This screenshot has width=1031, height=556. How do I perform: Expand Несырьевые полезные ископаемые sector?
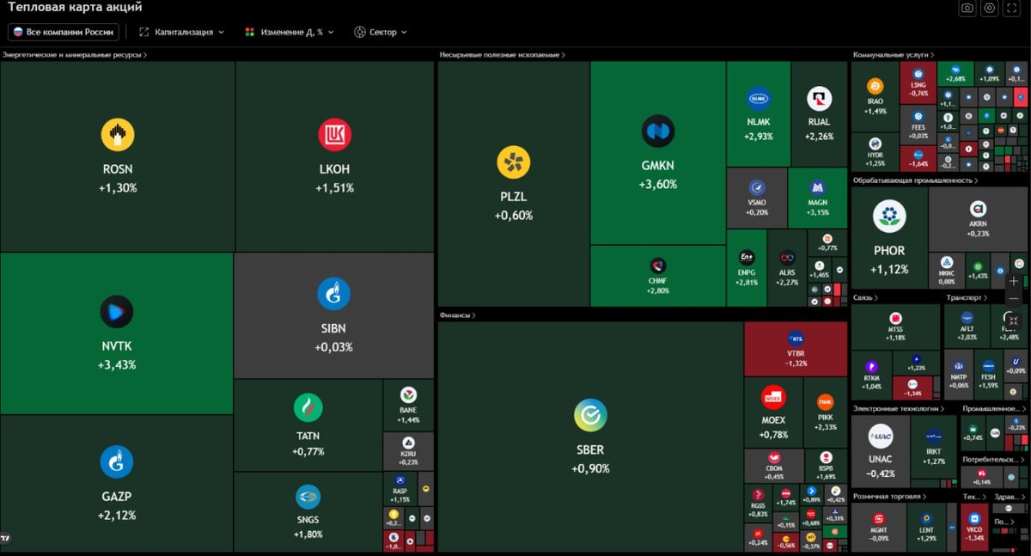503,55
